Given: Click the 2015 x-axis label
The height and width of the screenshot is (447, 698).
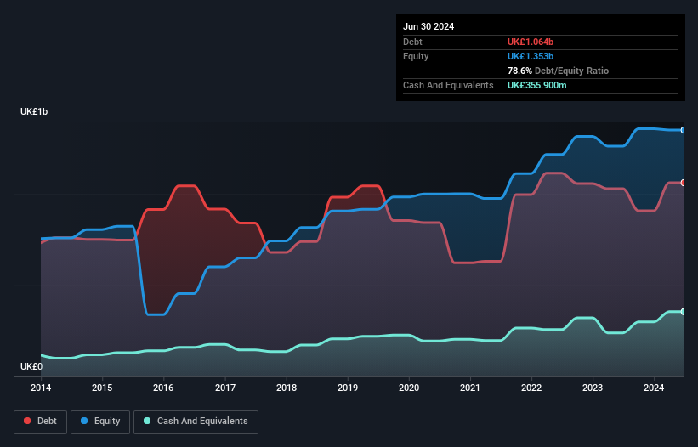Looking at the screenshot, I should [x=102, y=388].
